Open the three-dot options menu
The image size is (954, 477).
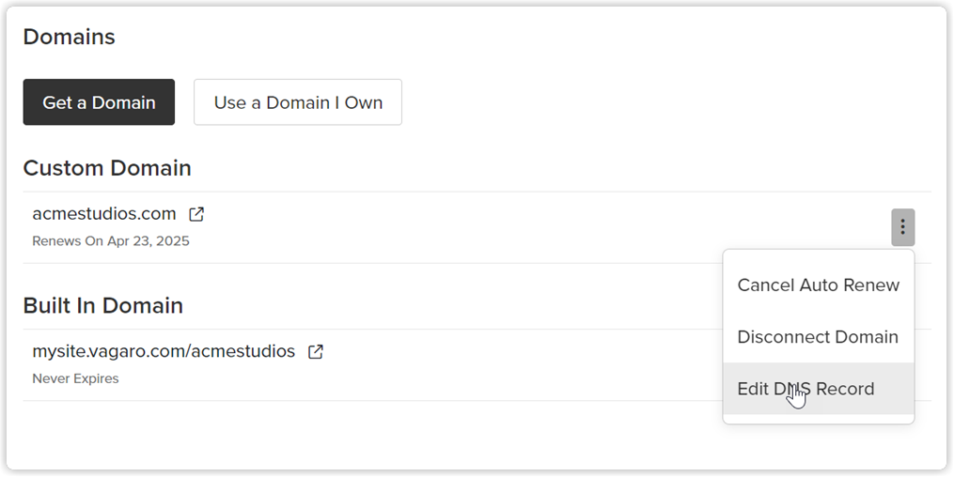click(x=903, y=227)
